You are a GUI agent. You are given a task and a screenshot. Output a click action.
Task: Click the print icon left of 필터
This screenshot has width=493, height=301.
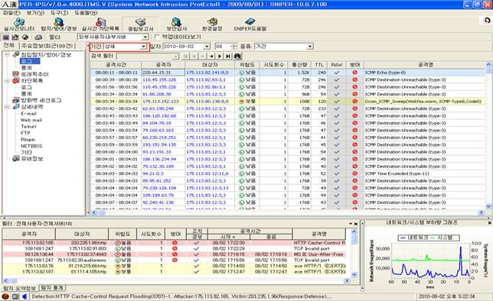pos(38,37)
